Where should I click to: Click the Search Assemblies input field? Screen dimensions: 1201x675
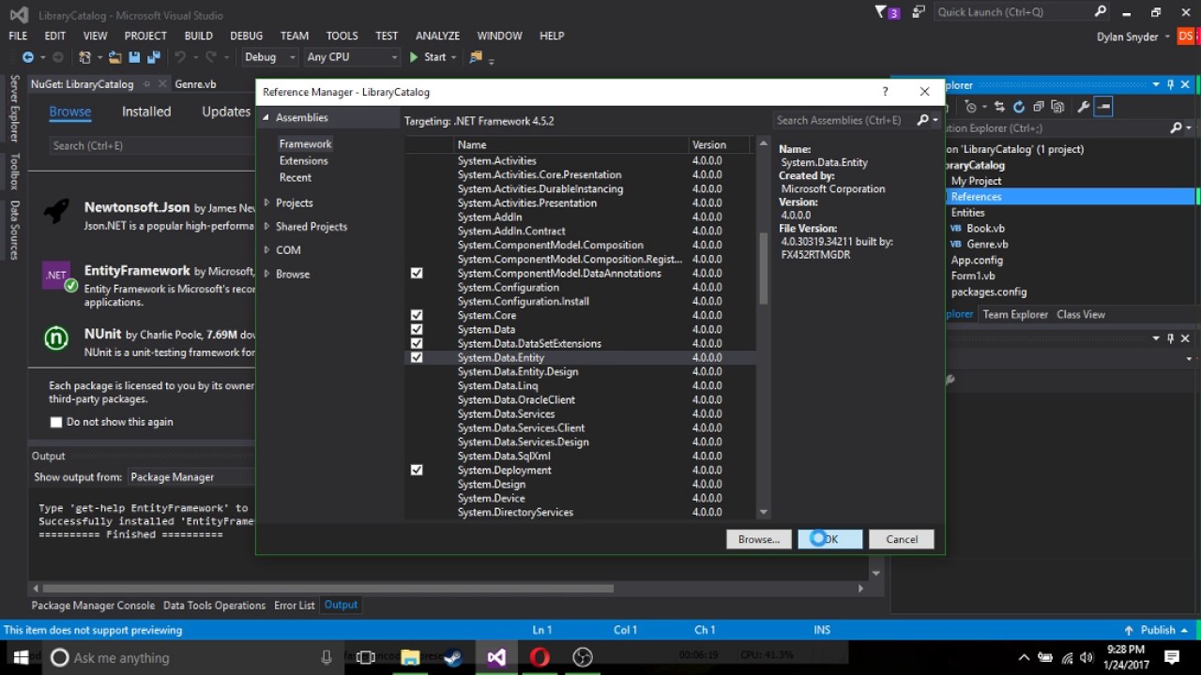click(x=843, y=120)
